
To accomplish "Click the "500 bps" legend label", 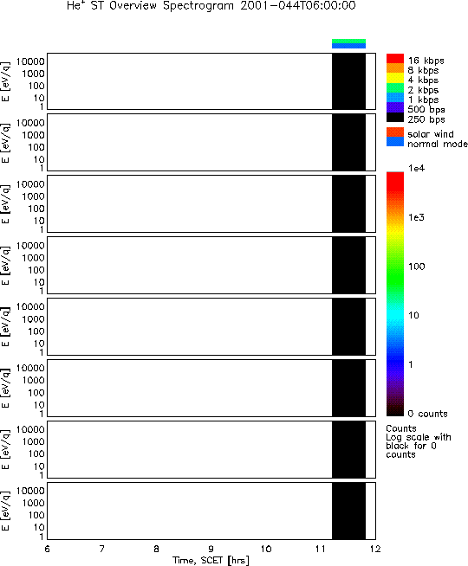I will pyautogui.click(x=426, y=109).
